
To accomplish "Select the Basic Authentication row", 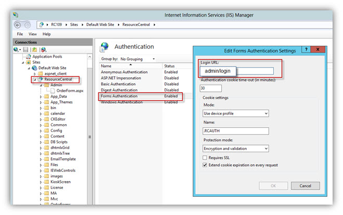I will [x=146, y=84].
